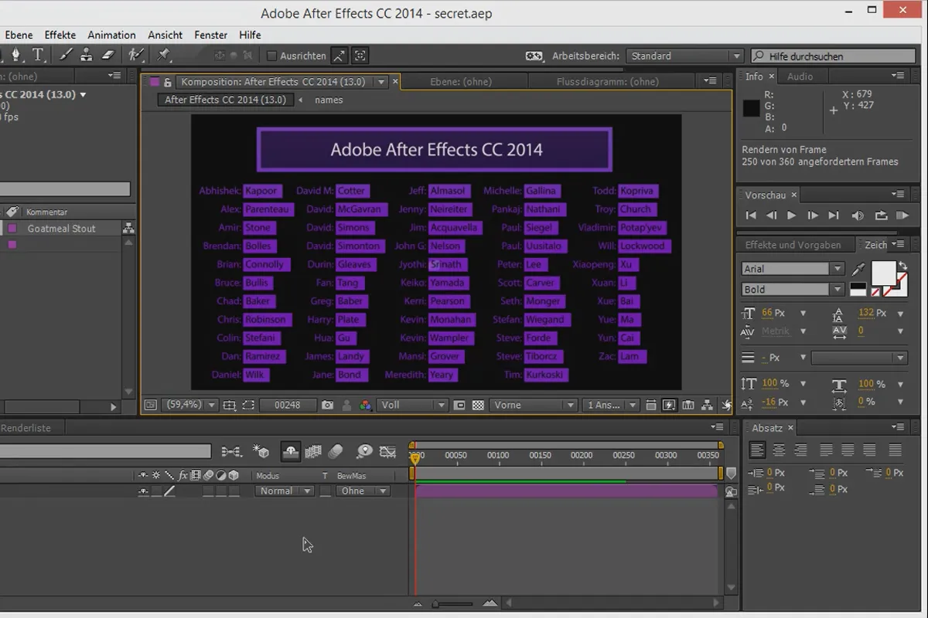Open the Arial font family dropdown

pos(793,269)
